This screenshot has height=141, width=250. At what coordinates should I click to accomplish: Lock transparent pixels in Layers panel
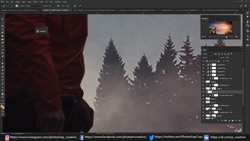pyautogui.click(x=207, y=61)
